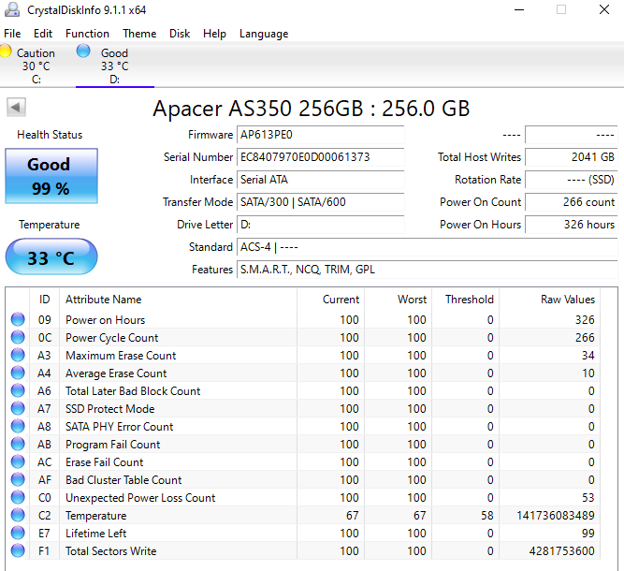
Task: Click the Lifetime Left attribute name
Action: 96,534
